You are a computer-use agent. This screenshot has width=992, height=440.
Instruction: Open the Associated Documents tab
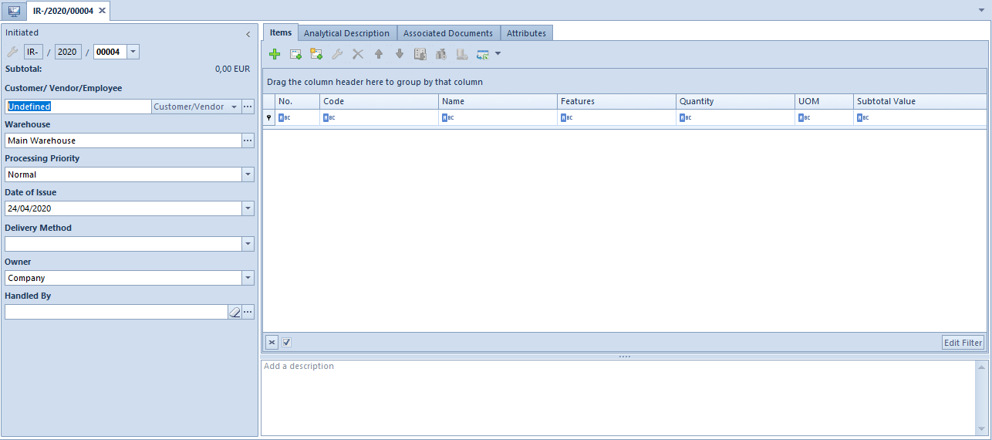[448, 33]
